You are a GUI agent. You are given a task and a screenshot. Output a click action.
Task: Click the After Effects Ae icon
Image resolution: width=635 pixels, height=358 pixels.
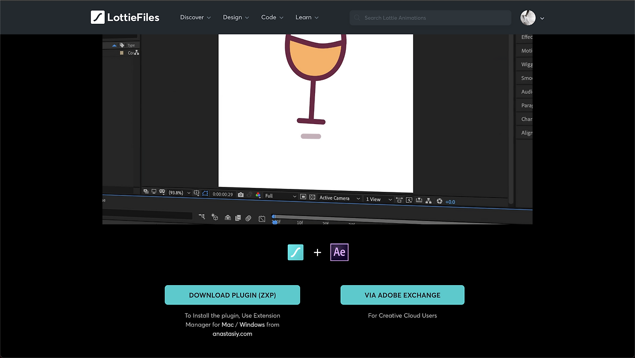(339, 252)
